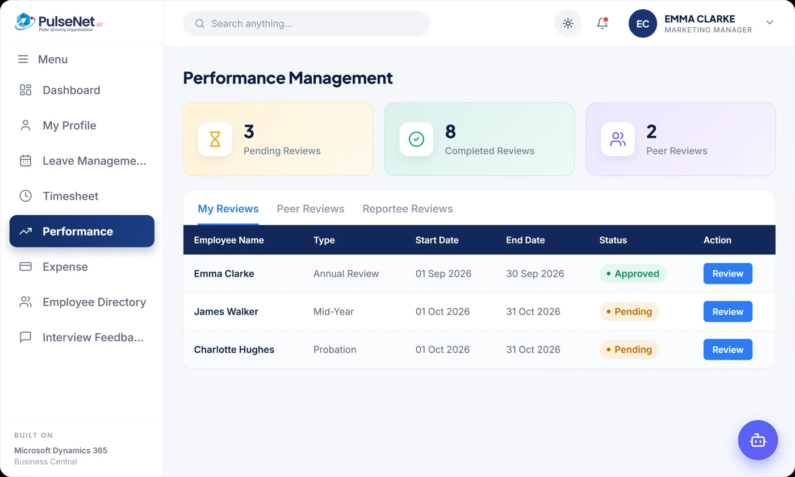
Task: Click the Probation type cell
Action: (x=335, y=350)
